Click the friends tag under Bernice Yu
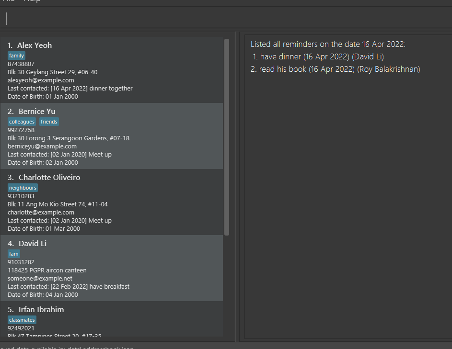452x349 pixels. click(x=49, y=122)
